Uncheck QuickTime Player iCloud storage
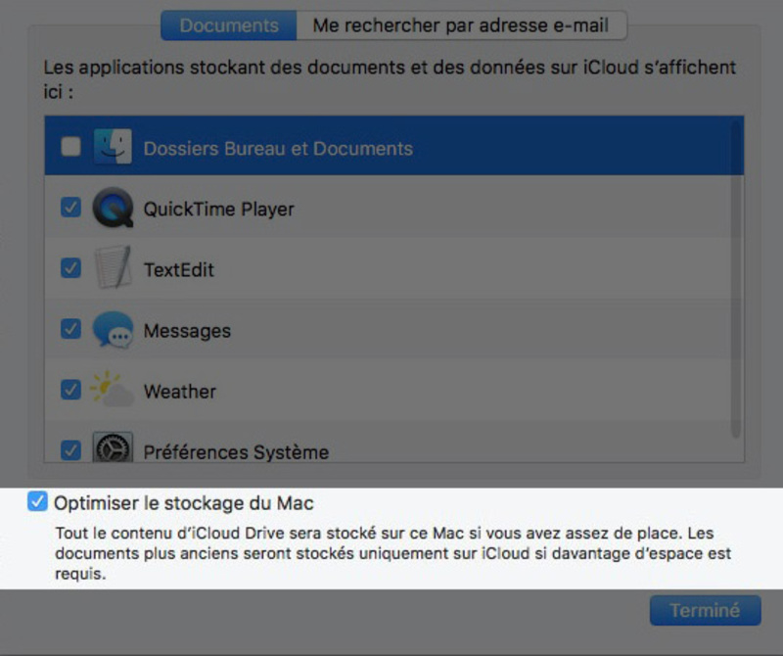 point(70,208)
